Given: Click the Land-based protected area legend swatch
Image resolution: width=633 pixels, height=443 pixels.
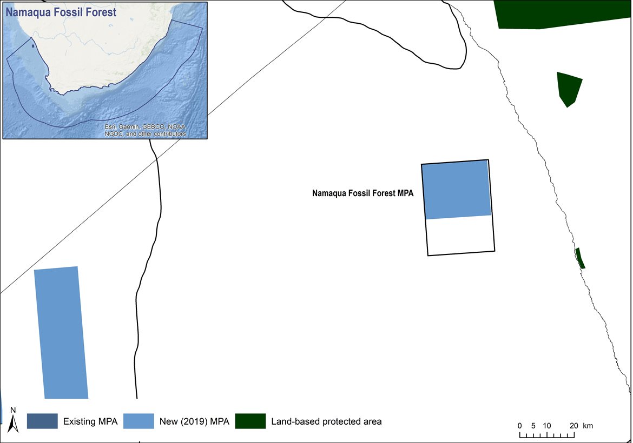Looking at the screenshot, I should [250, 421].
